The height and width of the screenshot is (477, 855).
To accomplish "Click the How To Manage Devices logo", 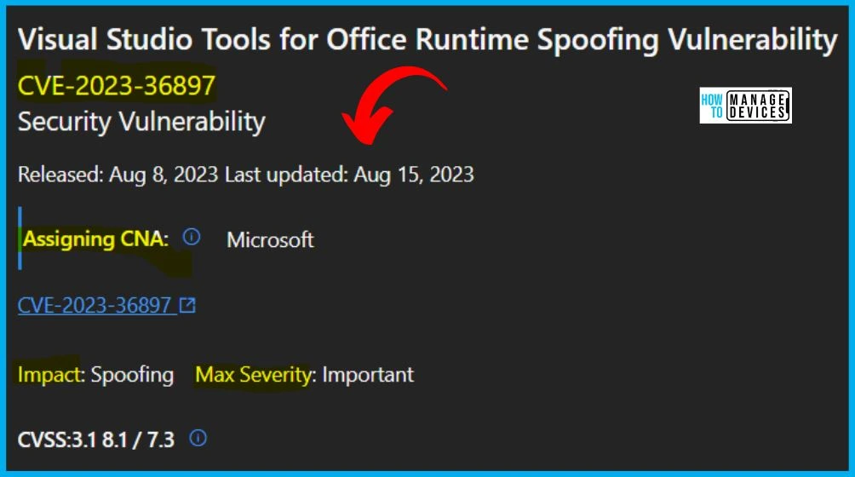I will click(x=745, y=106).
